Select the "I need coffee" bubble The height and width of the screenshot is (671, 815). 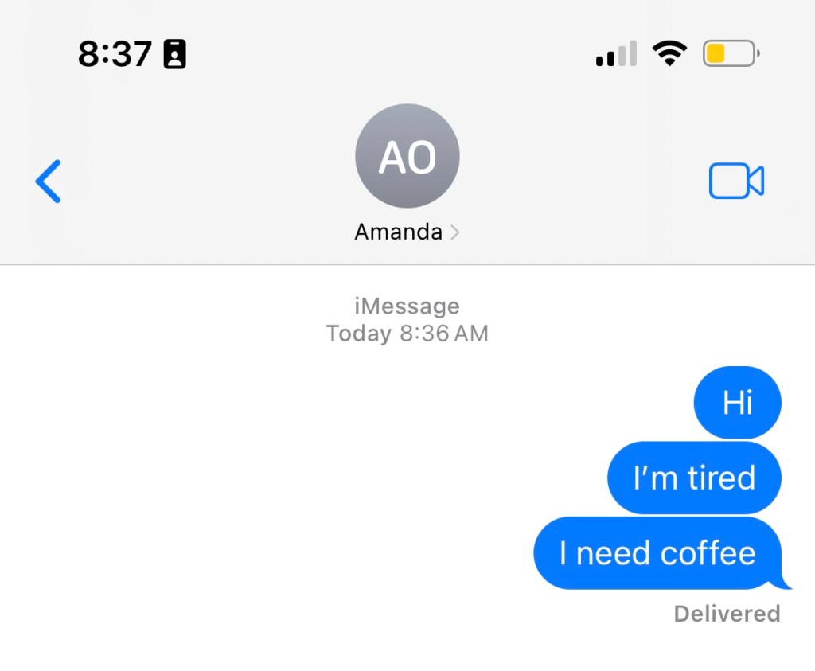pyautogui.click(x=657, y=553)
